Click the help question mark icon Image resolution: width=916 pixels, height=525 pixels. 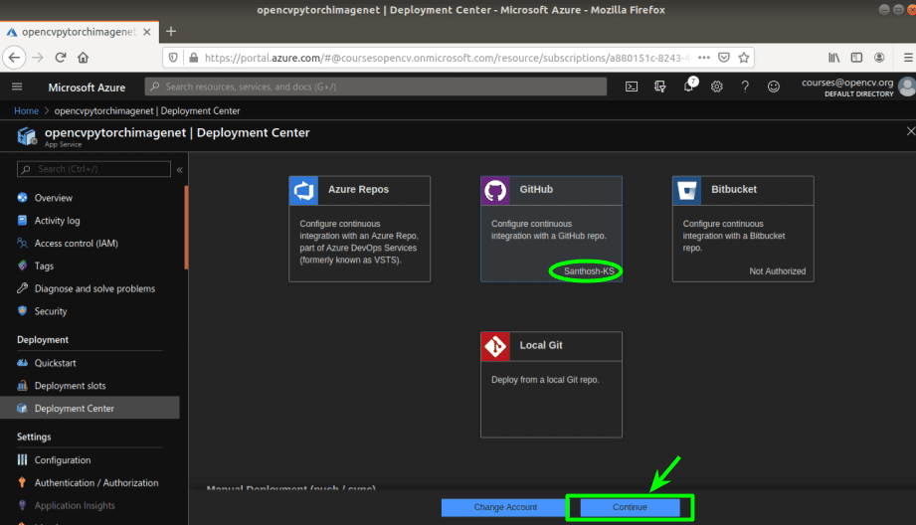[745, 87]
